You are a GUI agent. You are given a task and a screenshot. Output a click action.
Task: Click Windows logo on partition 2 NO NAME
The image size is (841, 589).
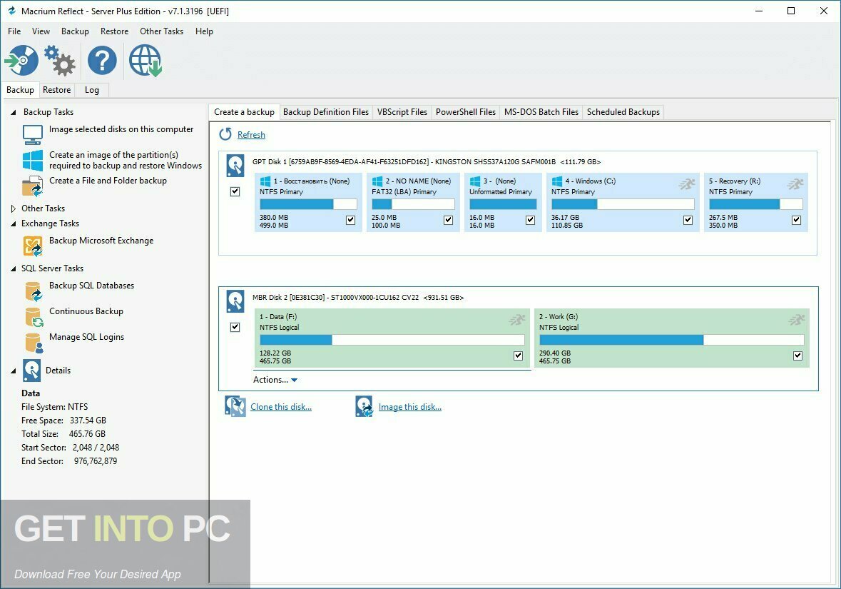[377, 181]
